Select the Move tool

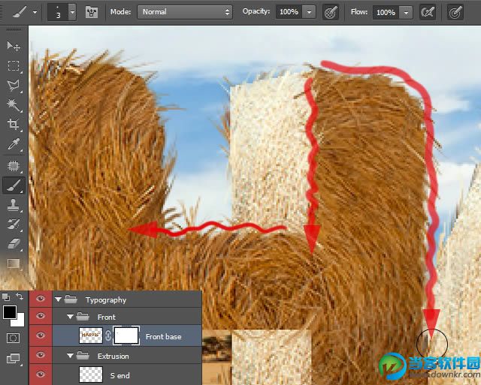click(x=14, y=47)
